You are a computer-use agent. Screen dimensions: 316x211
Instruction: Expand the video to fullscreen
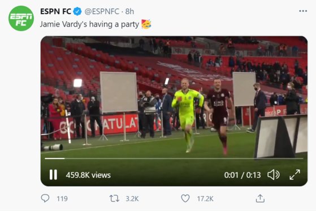(295, 175)
